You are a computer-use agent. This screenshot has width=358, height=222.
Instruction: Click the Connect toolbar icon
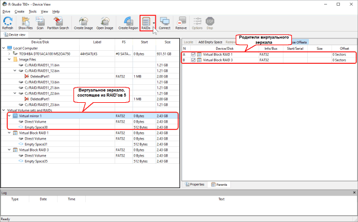tap(165, 21)
